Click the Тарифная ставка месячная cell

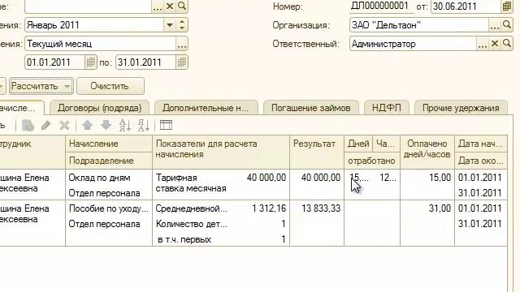tap(191, 183)
